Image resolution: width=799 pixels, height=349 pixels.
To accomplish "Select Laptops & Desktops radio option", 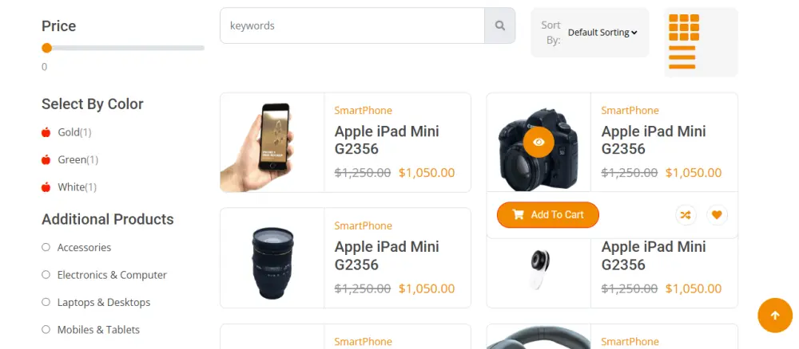I will (x=46, y=302).
